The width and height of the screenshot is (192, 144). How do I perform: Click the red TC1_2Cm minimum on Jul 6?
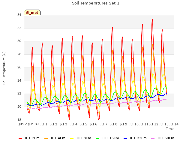click(x=98, y=119)
